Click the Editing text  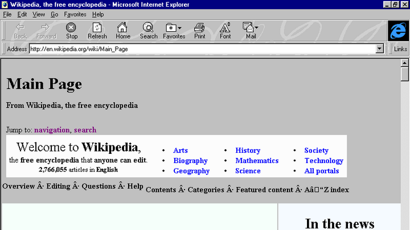pos(58,186)
